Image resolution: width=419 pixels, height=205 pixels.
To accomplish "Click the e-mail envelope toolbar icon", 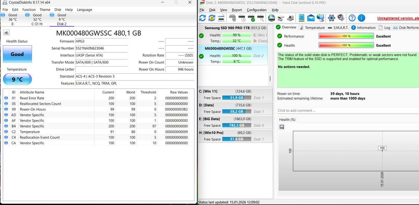I will tap(311, 18).
